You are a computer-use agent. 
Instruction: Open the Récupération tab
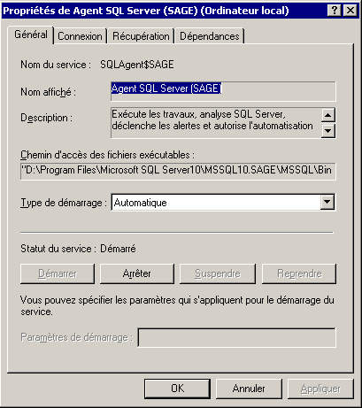coord(141,36)
